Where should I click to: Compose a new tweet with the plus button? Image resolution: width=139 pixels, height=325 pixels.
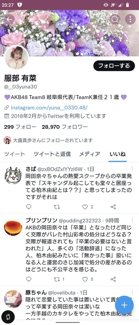pos(124,305)
